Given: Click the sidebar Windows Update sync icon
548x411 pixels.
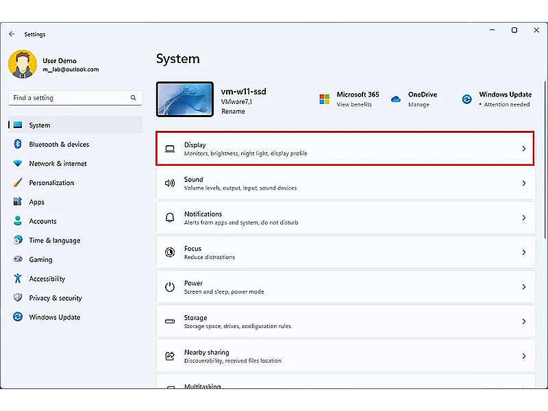Looking at the screenshot, I should [x=18, y=317].
